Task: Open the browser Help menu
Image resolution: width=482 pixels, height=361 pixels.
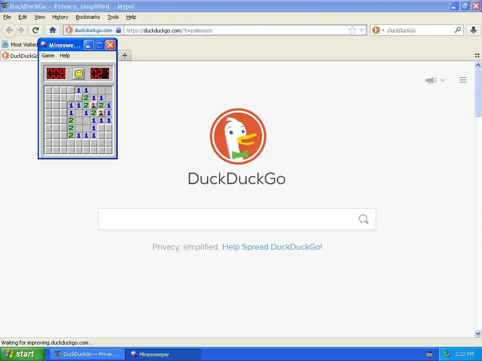Action: [131, 17]
